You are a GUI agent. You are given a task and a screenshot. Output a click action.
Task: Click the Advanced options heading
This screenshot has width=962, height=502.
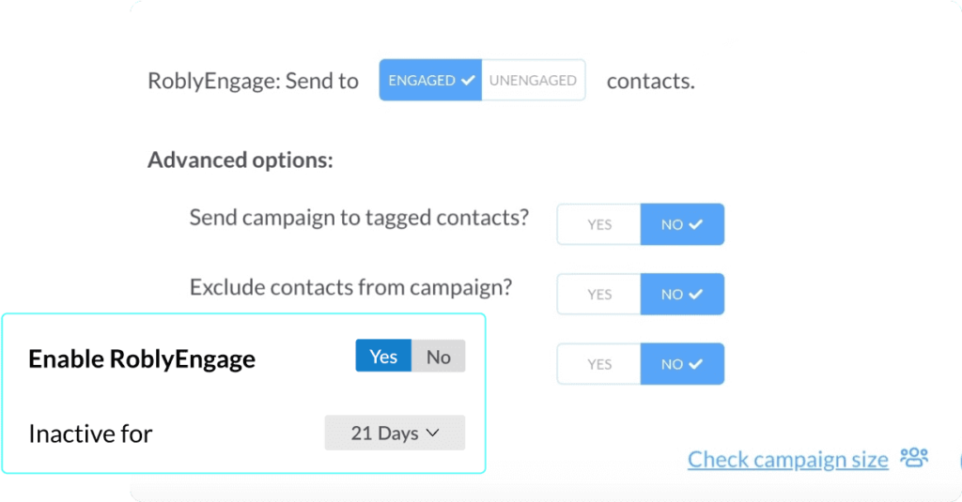pyautogui.click(x=240, y=160)
